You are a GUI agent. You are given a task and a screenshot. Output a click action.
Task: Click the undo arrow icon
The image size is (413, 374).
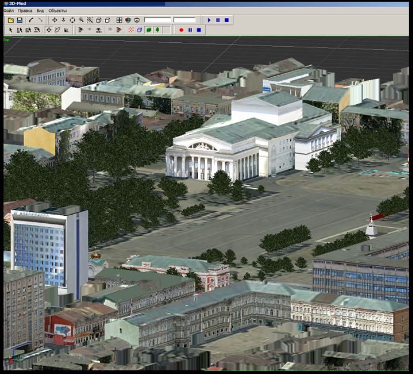(31, 20)
